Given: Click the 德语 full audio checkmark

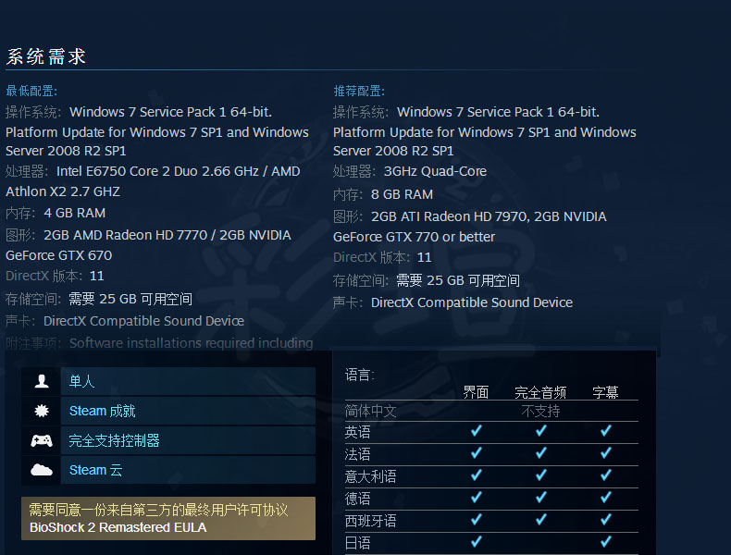Looking at the screenshot, I should pyautogui.click(x=540, y=498).
